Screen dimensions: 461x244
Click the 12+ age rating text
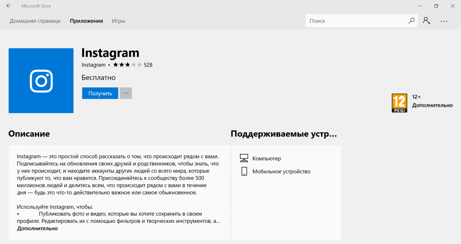[x=416, y=97]
